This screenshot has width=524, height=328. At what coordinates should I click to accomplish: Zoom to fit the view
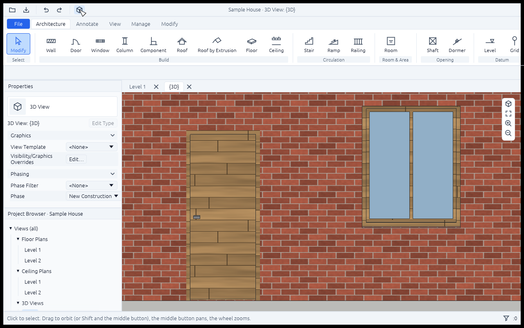pyautogui.click(x=508, y=114)
